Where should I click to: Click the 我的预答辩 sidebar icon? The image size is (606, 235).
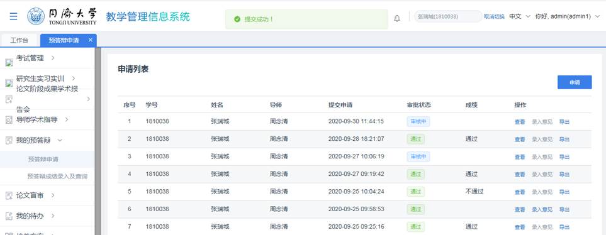coord(9,141)
